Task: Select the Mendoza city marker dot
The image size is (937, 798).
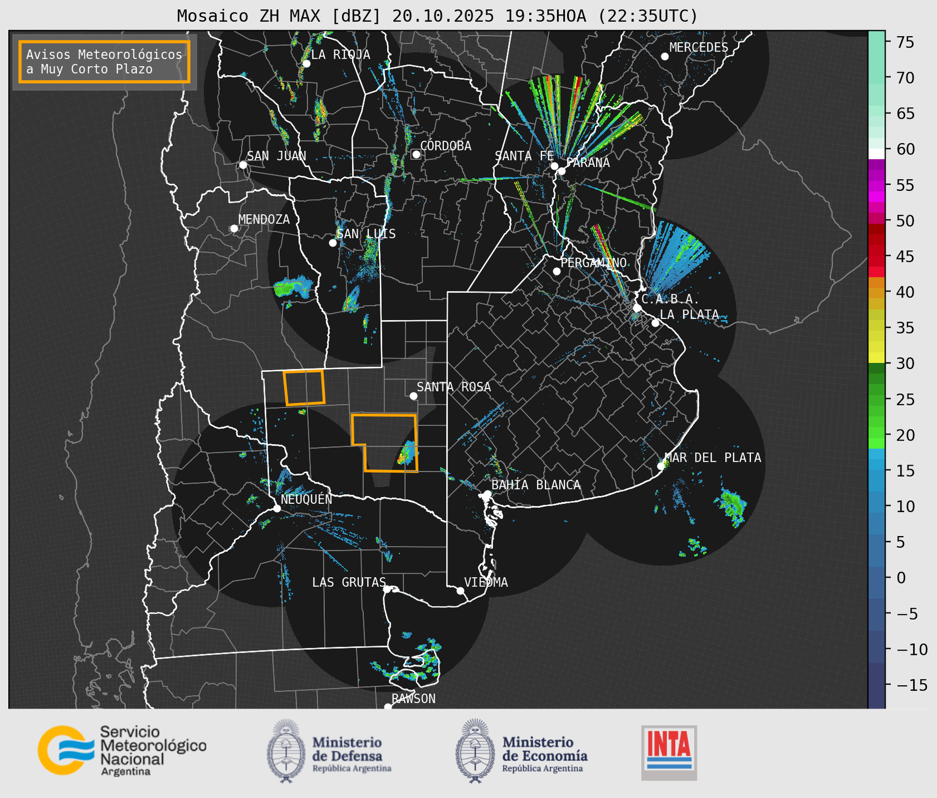Action: (234, 229)
